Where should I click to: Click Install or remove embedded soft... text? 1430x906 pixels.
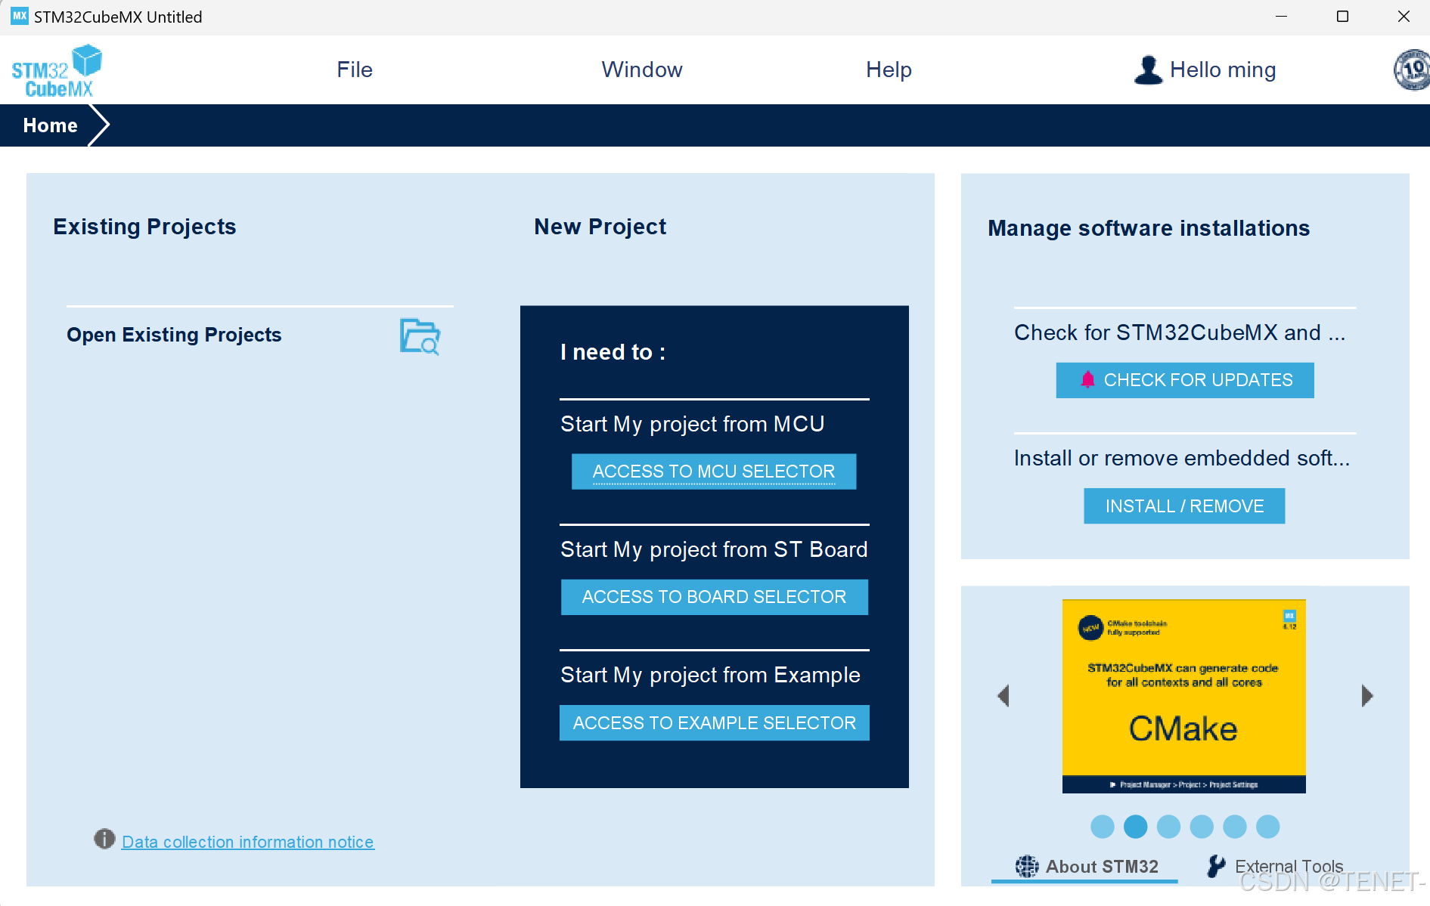point(1182,458)
